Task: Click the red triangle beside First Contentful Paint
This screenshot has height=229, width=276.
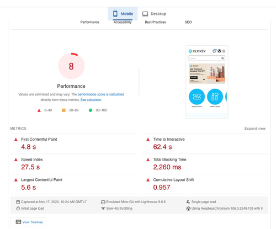Action: coord(16,140)
